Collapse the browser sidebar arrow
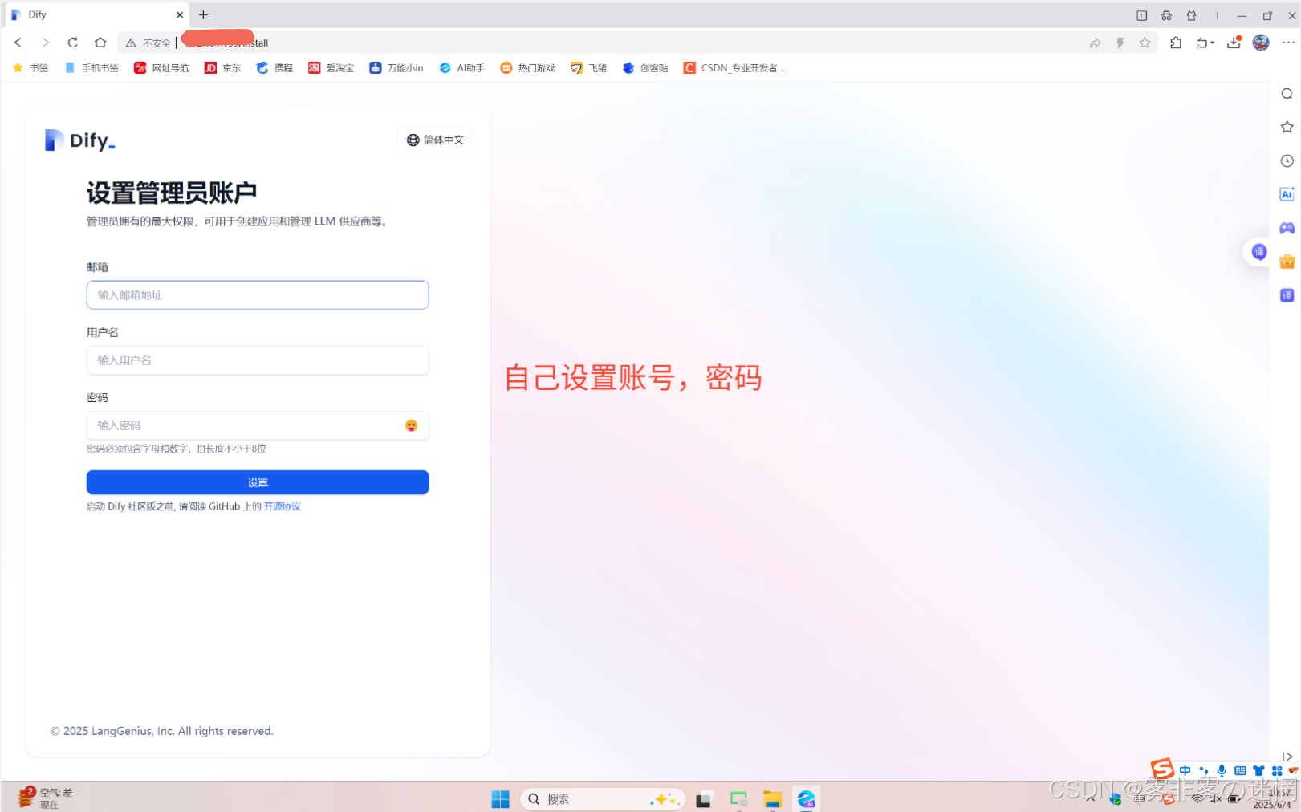The image size is (1301, 812). click(1287, 756)
